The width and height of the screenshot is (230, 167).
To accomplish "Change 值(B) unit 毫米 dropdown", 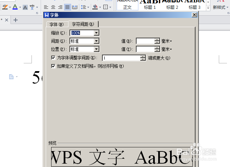I will pyautogui.click(x=166, y=41).
